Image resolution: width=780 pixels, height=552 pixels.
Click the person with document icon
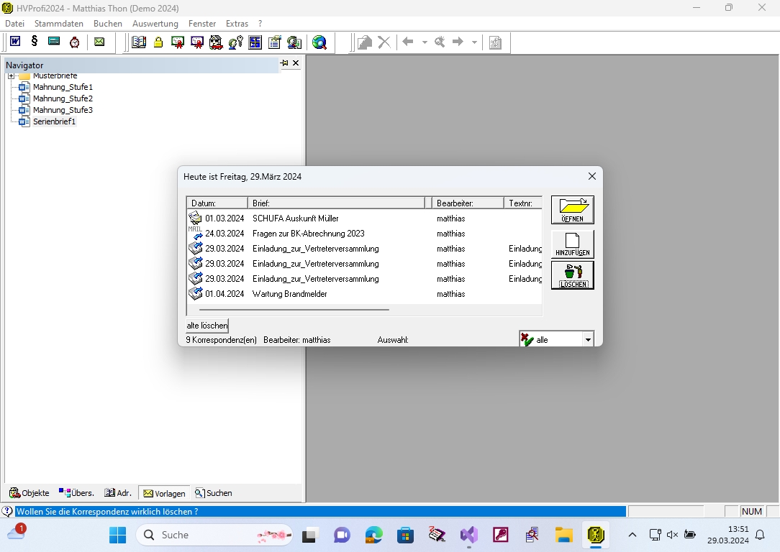pyautogui.click(x=294, y=42)
